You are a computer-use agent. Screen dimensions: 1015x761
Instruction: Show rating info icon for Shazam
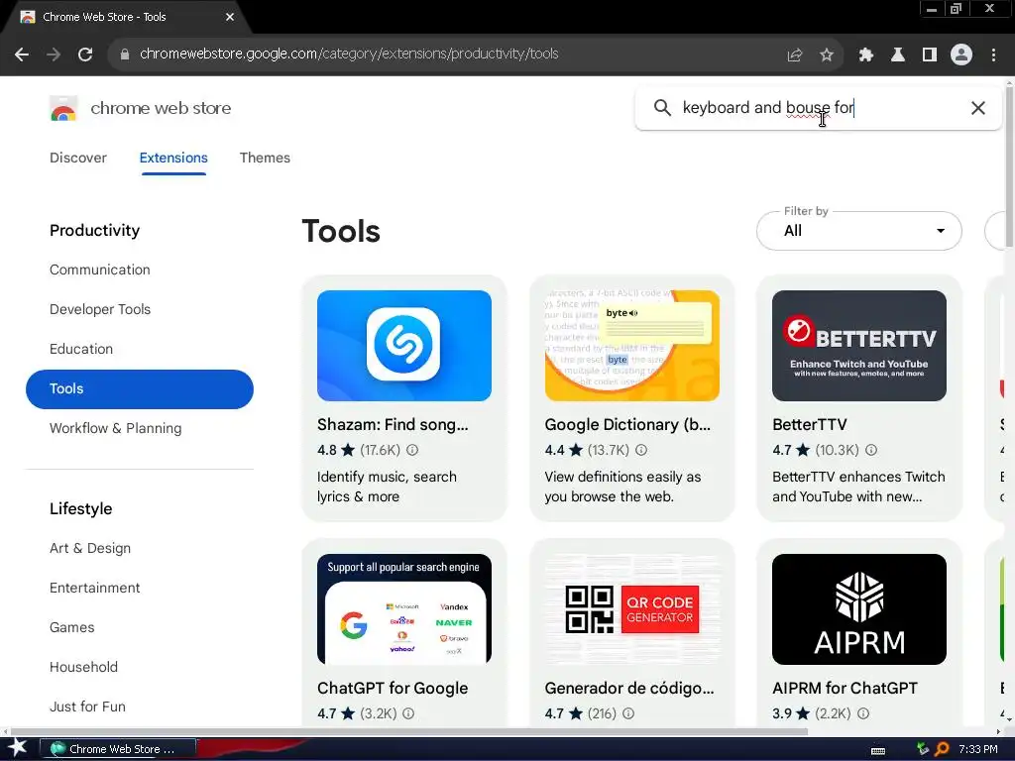pos(412,450)
